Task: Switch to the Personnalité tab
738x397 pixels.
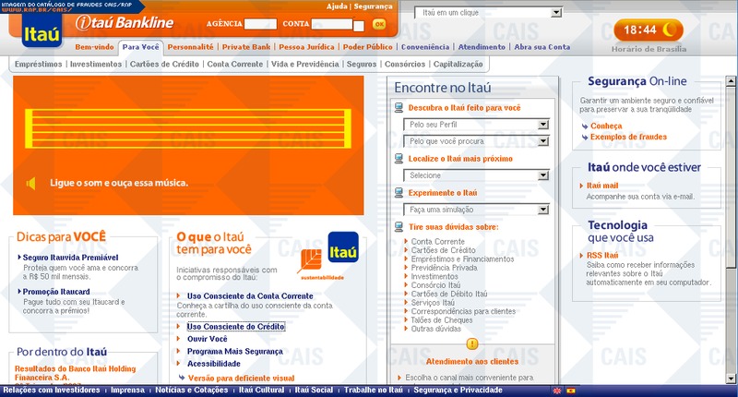Action: pos(191,46)
